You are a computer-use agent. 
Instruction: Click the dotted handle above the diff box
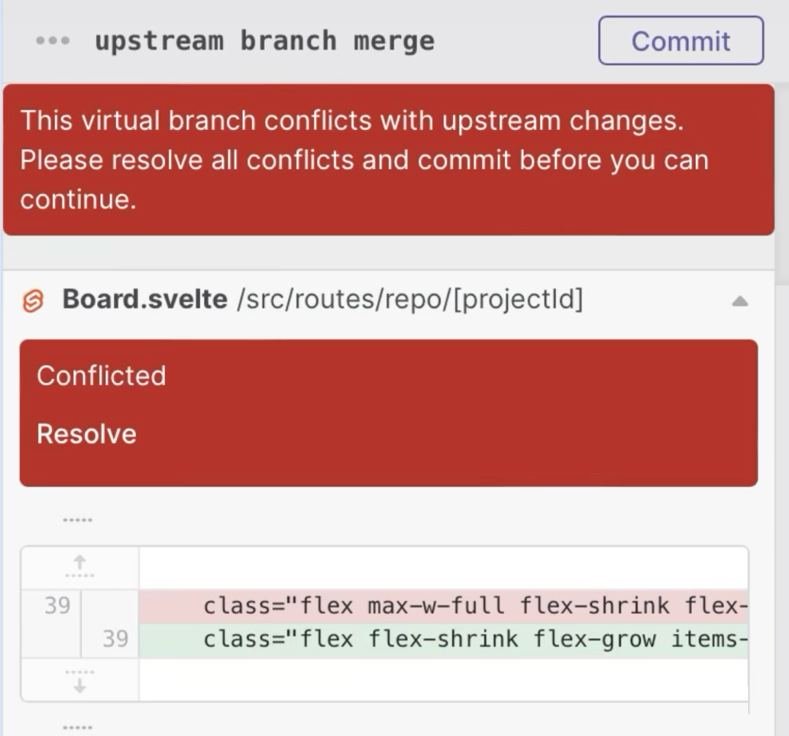77,520
